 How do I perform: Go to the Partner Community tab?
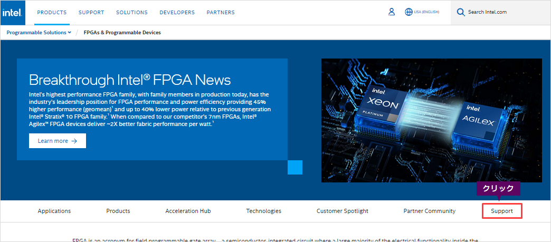[430, 211]
